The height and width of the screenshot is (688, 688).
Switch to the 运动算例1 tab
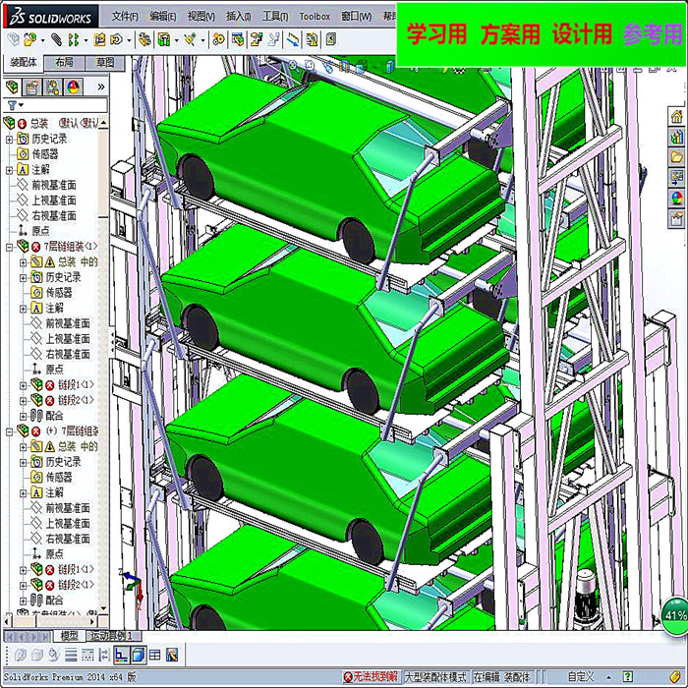pyautogui.click(x=115, y=636)
